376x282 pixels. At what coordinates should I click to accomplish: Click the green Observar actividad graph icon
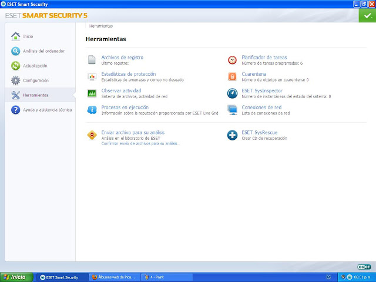(92, 93)
